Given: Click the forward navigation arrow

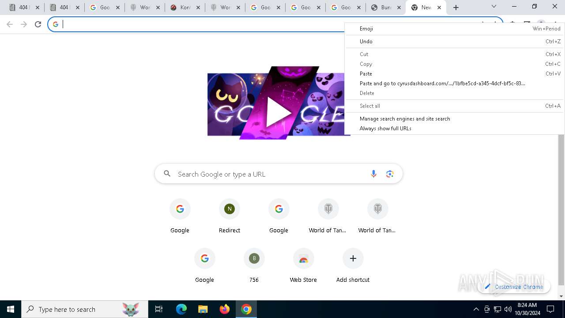Looking at the screenshot, I should tap(24, 24).
